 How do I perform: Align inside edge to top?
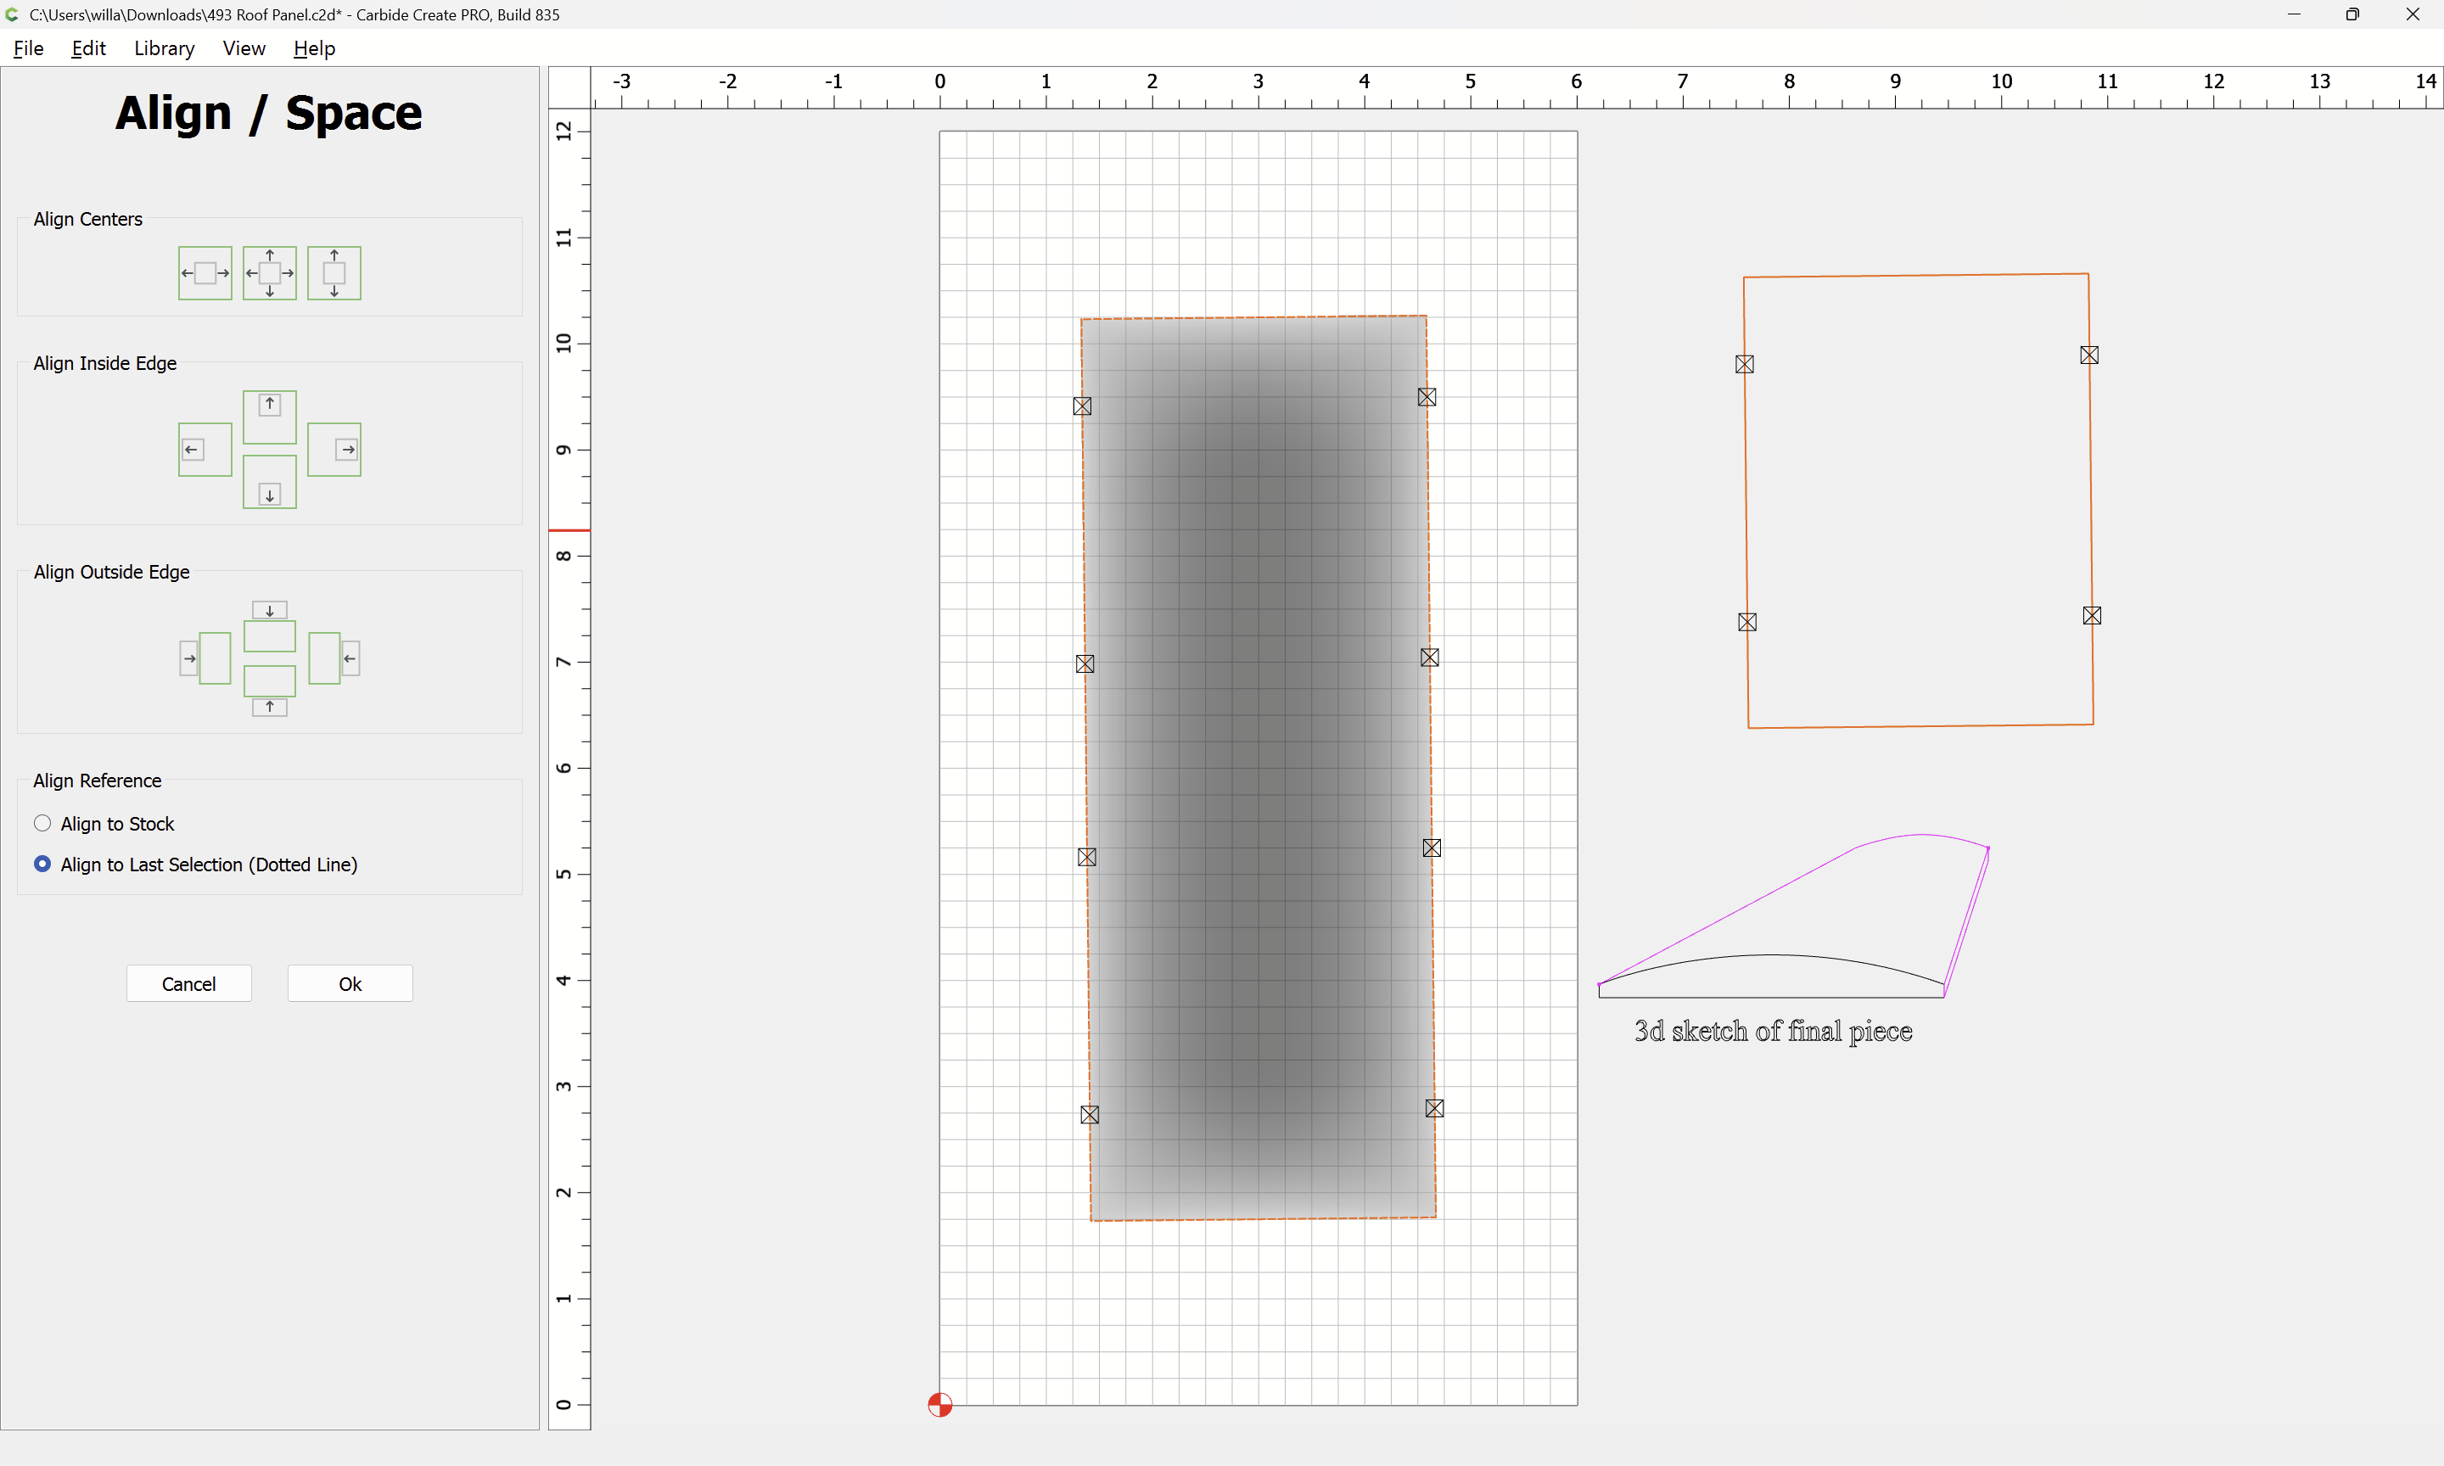coord(270,416)
